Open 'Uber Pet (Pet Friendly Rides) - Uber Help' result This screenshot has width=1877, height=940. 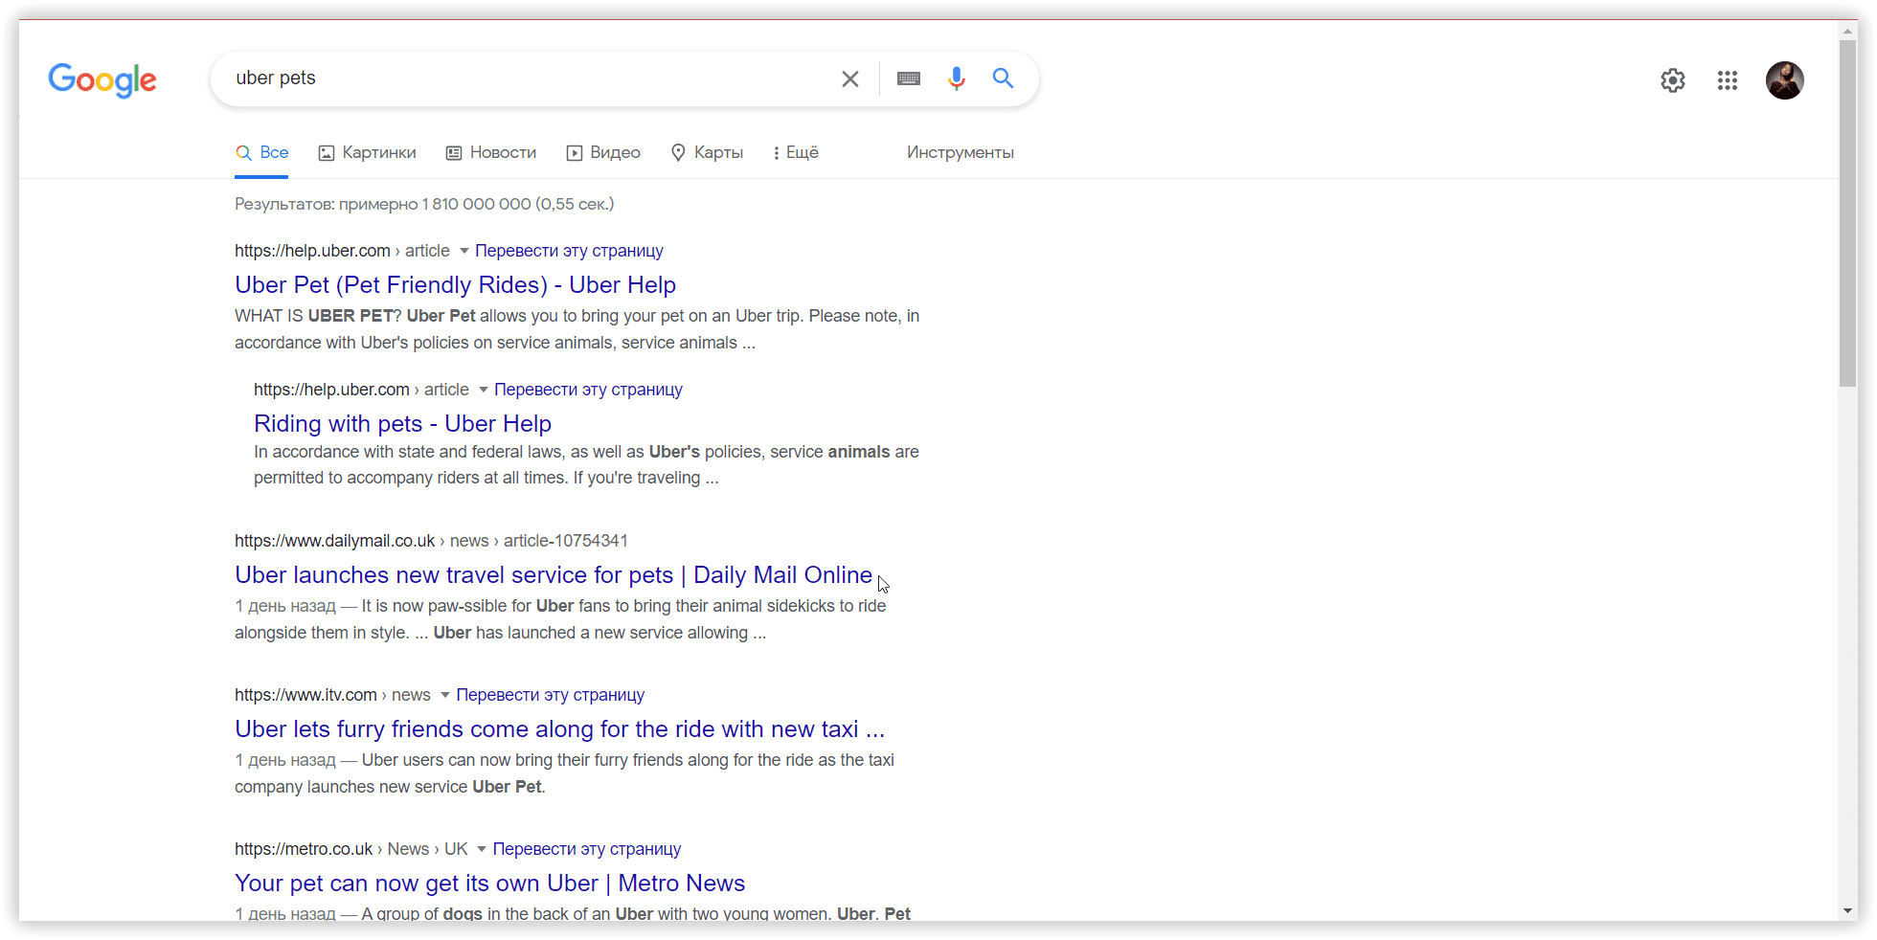pyautogui.click(x=456, y=285)
